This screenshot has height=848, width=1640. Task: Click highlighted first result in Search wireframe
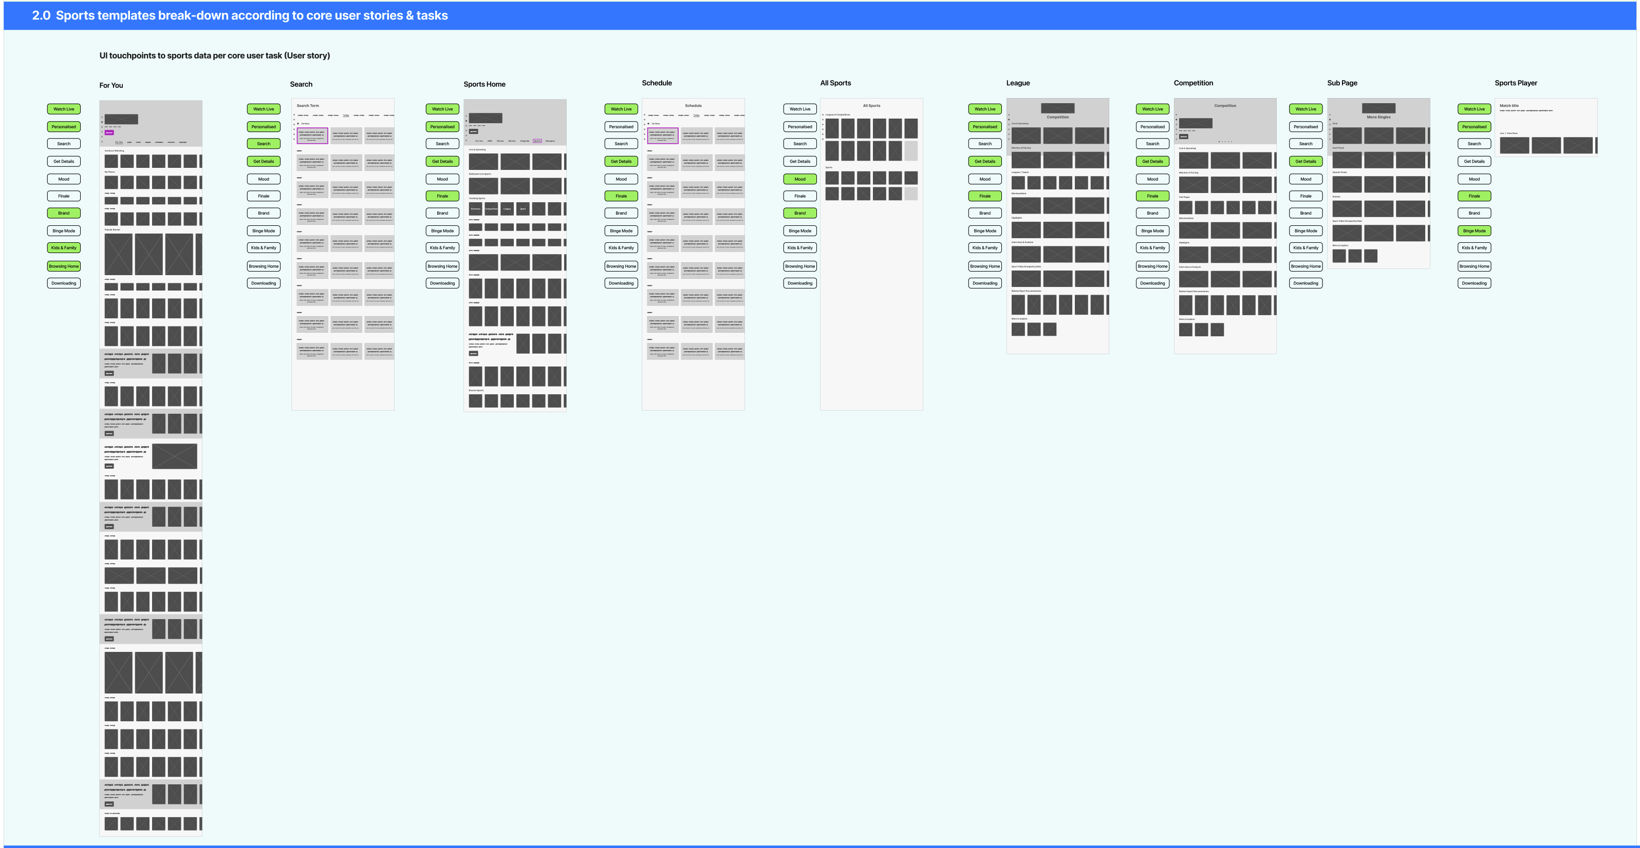point(312,136)
